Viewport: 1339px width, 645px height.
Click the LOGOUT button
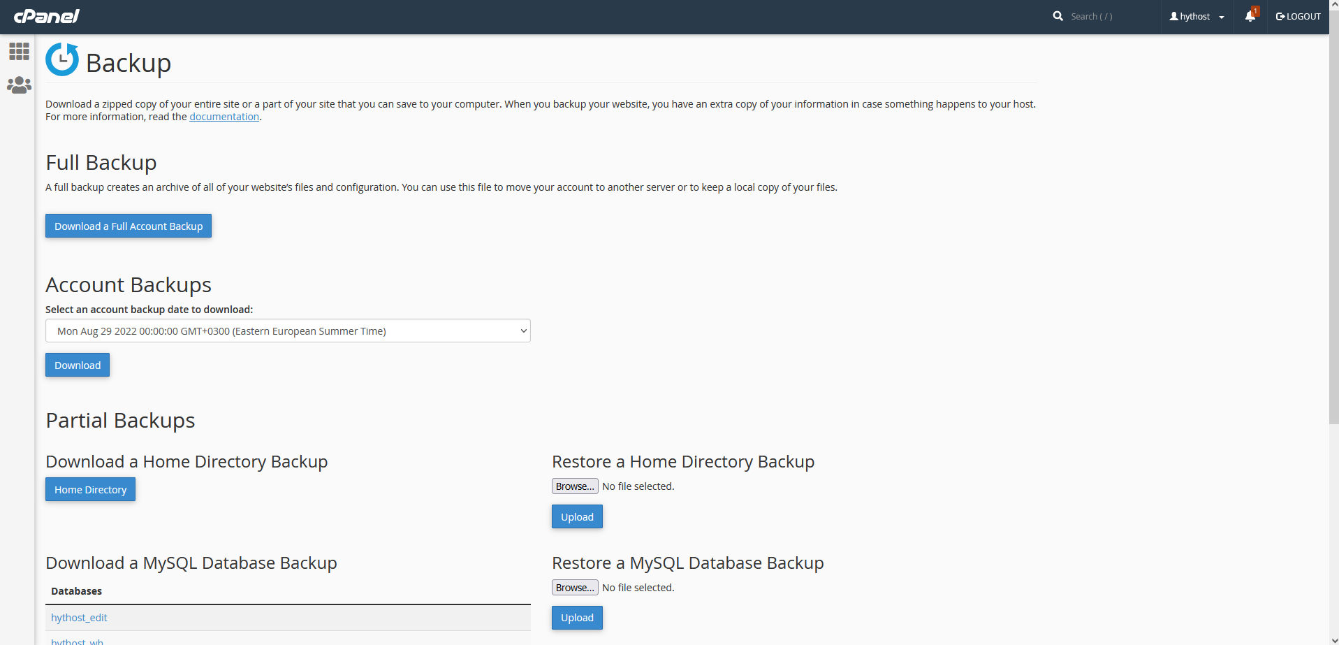coord(1298,16)
